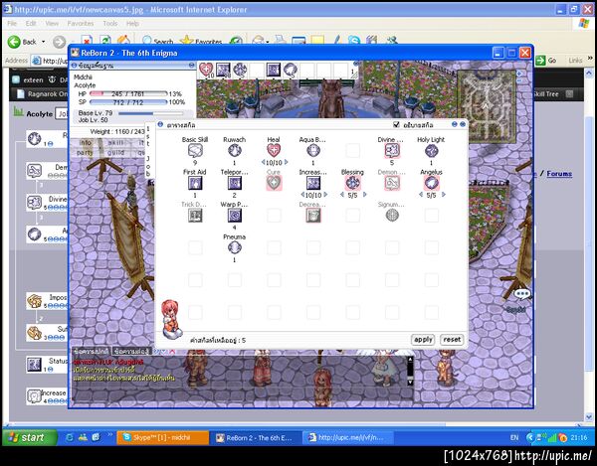The image size is (597, 466).
Task: Open the File menu in Internet Explorer
Action: click(x=12, y=23)
